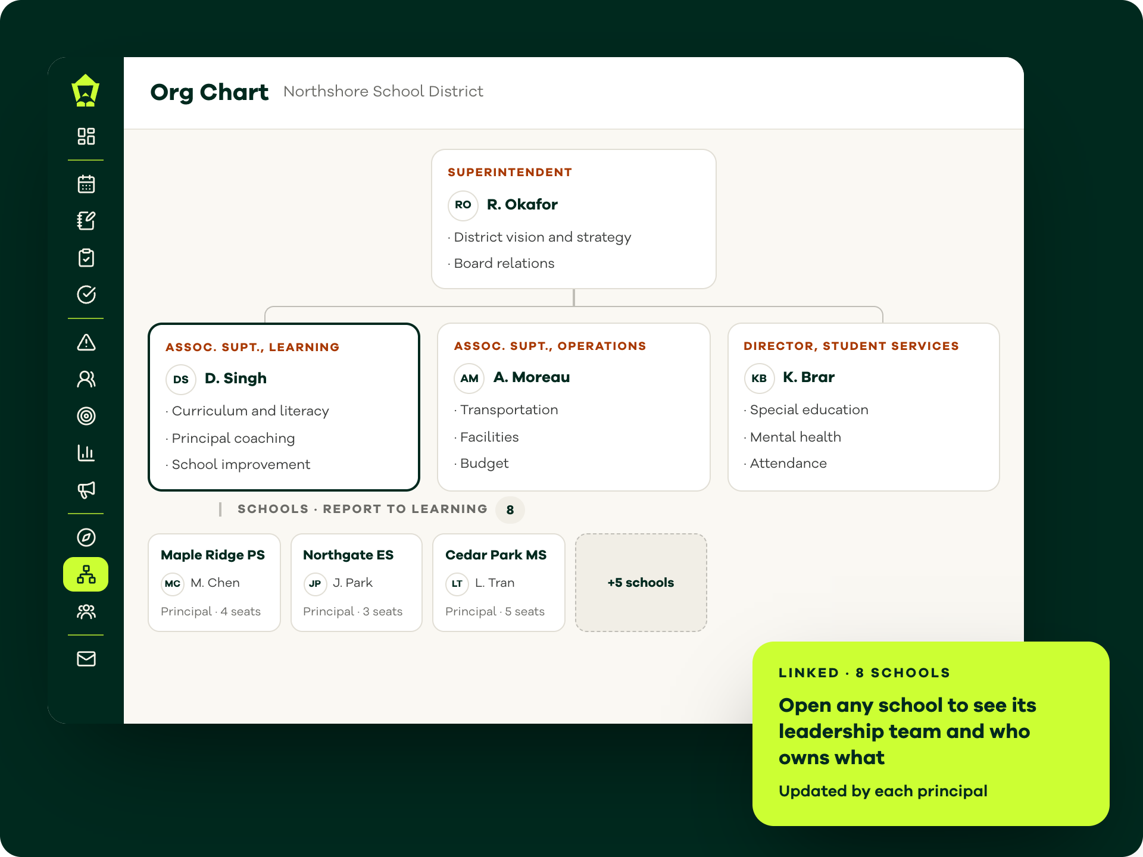The image size is (1143, 857).
Task: Click 'Board relations' under R. Okafor
Action: [x=504, y=263]
